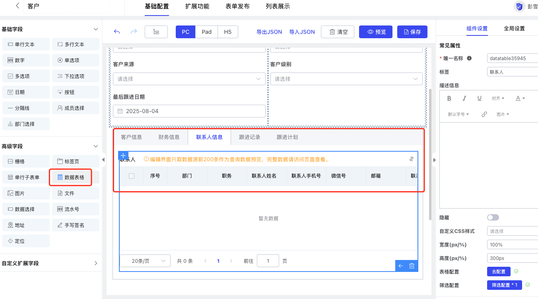Open table config with 去配置
The width and height of the screenshot is (538, 299).
point(499,272)
